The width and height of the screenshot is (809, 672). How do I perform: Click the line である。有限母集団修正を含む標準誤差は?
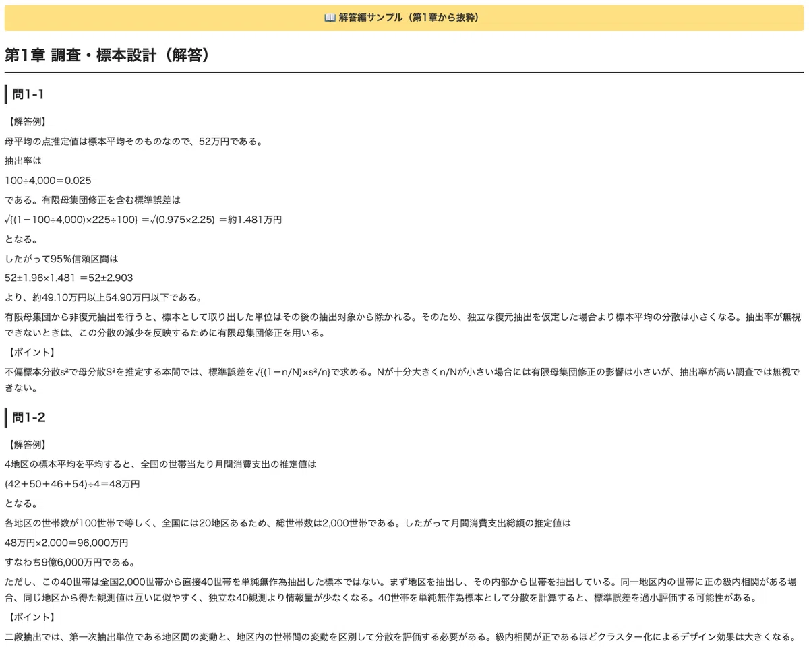(x=93, y=200)
